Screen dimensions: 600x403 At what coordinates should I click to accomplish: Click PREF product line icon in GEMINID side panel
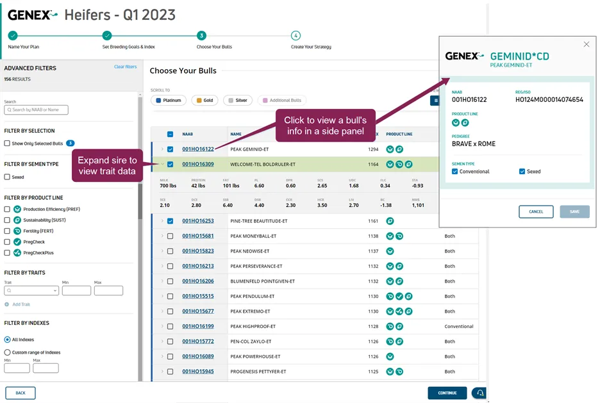455,123
